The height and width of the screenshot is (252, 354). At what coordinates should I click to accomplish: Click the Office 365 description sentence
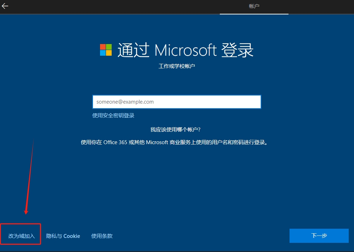pos(174,142)
